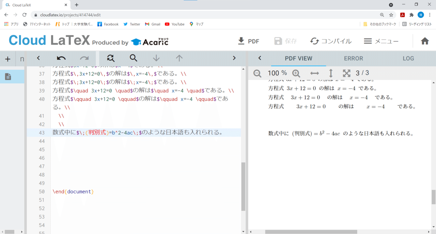The image size is (436, 234).
Task: Open the メニュー hamburger menu
Action: [x=381, y=41]
